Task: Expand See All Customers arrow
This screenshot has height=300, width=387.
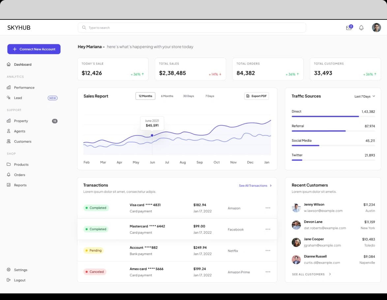Action: pyautogui.click(x=330, y=274)
